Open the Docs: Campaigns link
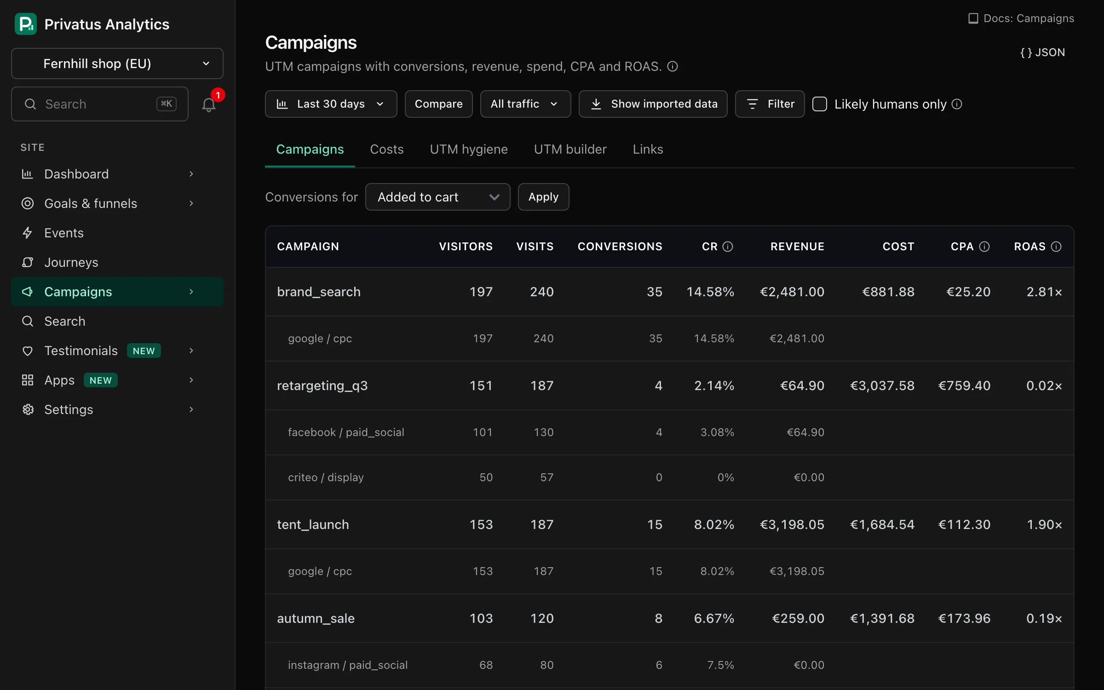 pos(1021,18)
